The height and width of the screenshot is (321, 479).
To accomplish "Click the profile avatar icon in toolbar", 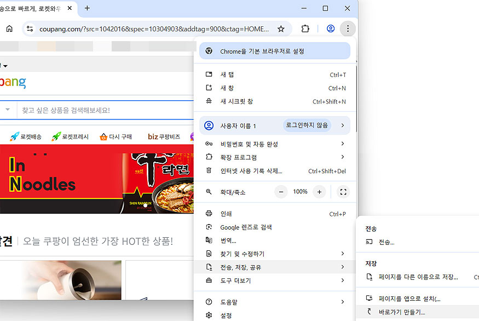I will click(331, 28).
